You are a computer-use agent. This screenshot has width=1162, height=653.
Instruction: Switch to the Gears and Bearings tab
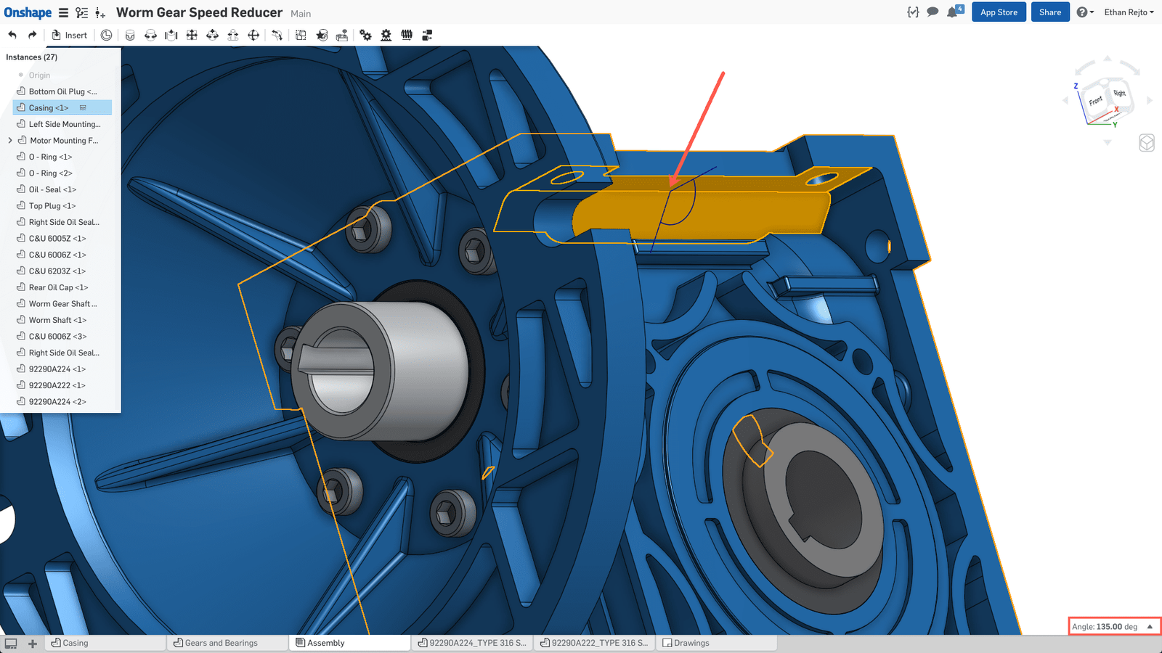click(221, 643)
